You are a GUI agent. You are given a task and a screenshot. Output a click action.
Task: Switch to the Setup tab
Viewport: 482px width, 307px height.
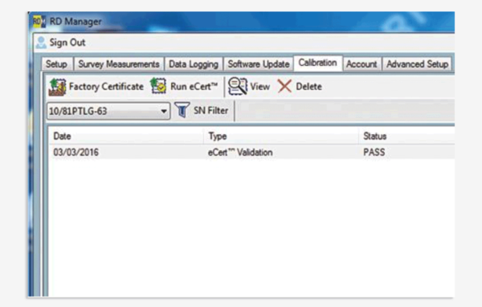pos(56,64)
